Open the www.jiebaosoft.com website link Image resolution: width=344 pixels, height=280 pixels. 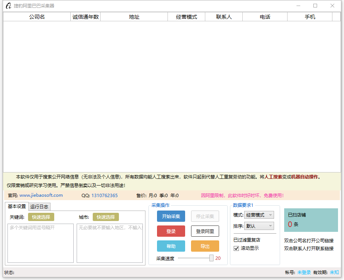point(41,195)
